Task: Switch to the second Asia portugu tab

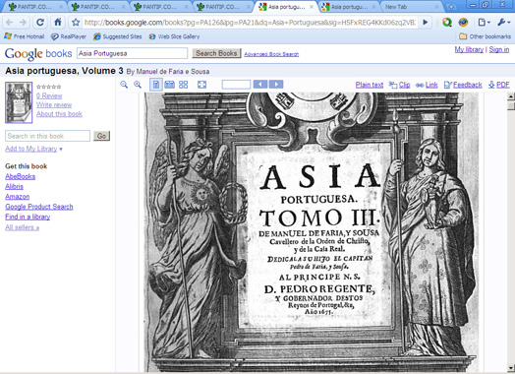Action: click(349, 7)
